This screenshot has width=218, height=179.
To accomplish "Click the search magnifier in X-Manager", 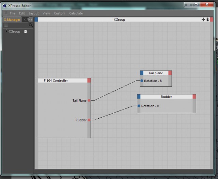I will tap(31, 25).
